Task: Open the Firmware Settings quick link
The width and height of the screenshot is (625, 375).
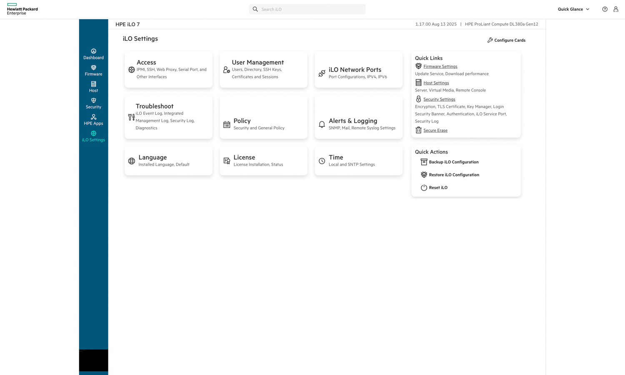Action: [440, 67]
